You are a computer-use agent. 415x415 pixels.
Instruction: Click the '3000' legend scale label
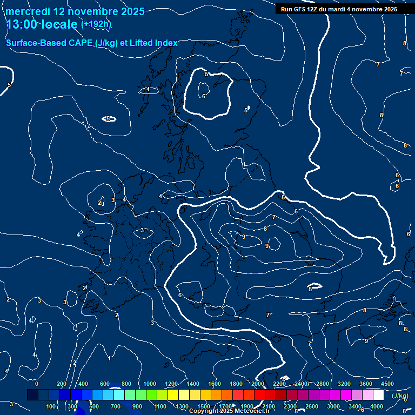pos(333,406)
